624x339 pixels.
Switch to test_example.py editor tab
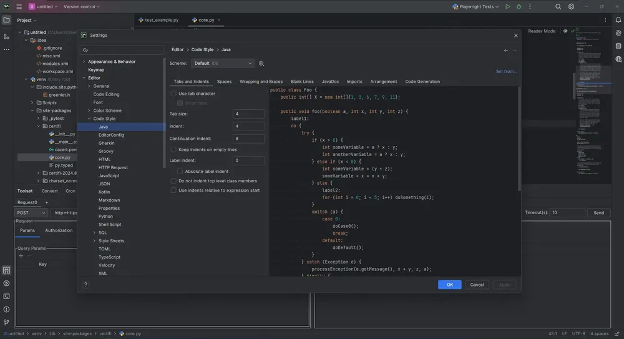point(158,20)
